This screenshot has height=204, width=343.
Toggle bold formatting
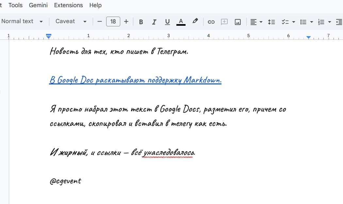[x=141, y=22]
